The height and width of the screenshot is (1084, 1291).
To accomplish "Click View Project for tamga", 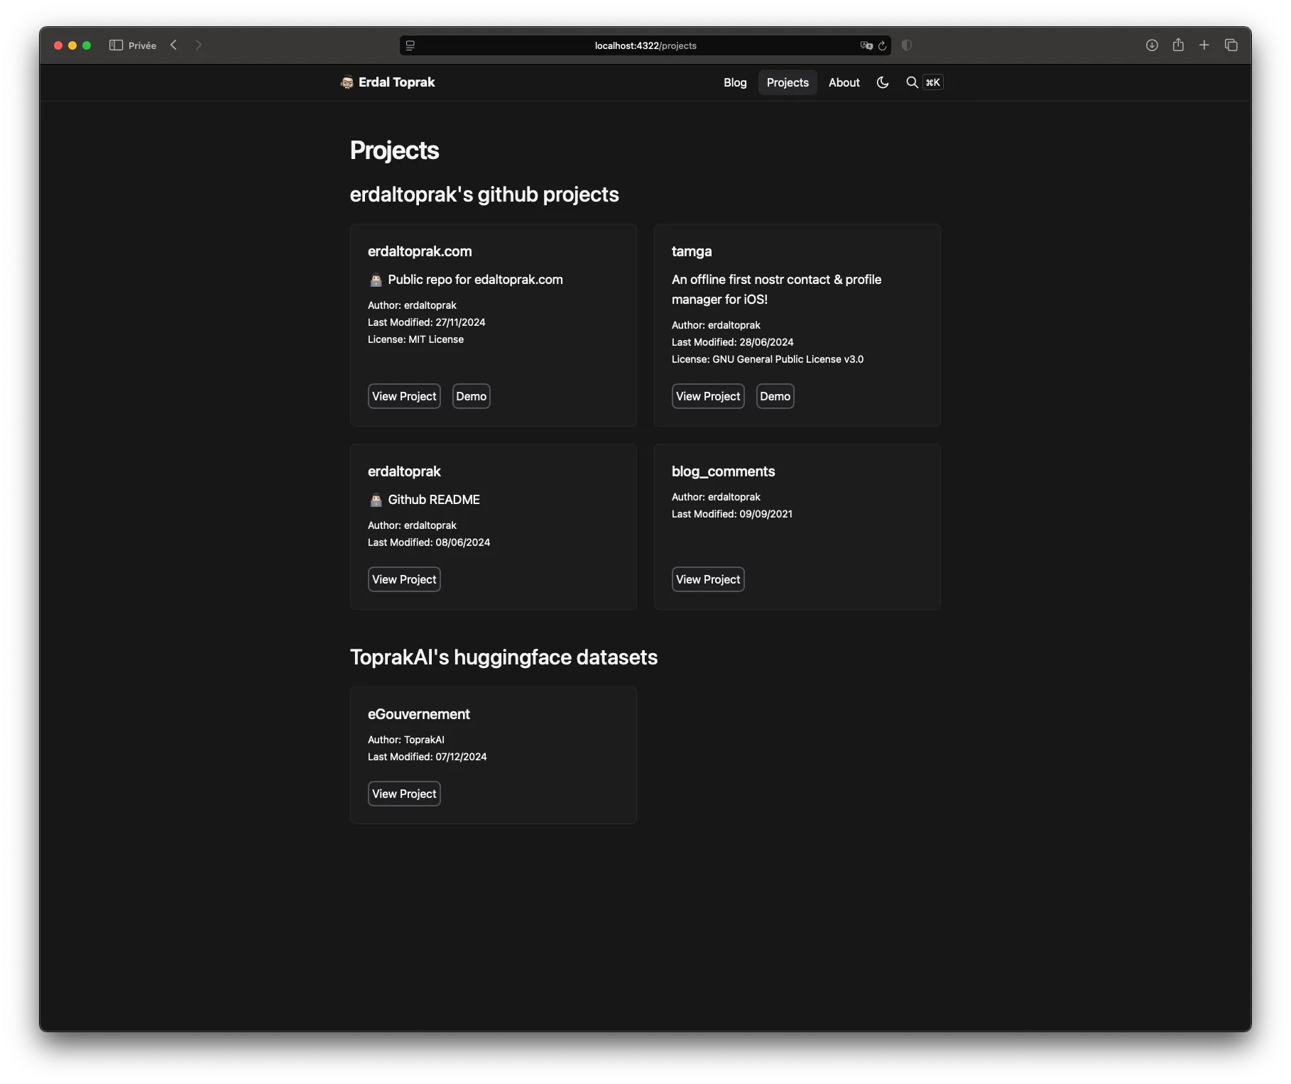I will [x=708, y=396].
